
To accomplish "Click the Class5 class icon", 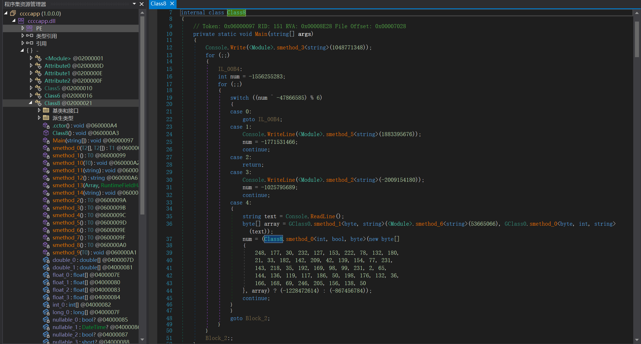I will (x=38, y=88).
